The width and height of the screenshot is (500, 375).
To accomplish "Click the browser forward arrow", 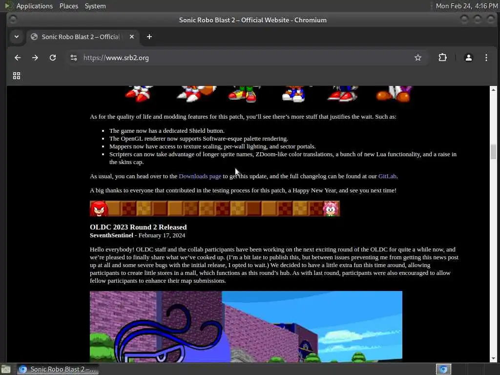I will click(35, 58).
